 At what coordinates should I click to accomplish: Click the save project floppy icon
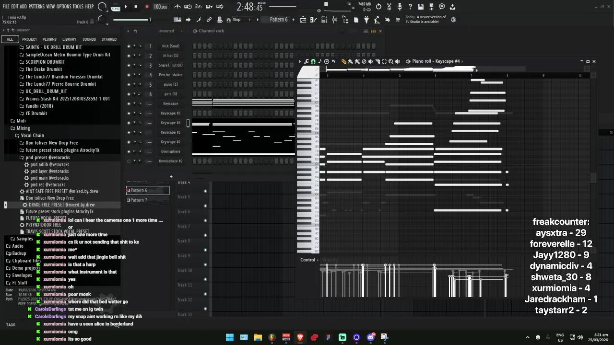421,7
